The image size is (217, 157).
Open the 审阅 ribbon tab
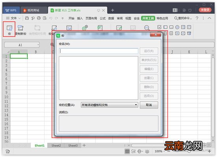[x=120, y=18]
